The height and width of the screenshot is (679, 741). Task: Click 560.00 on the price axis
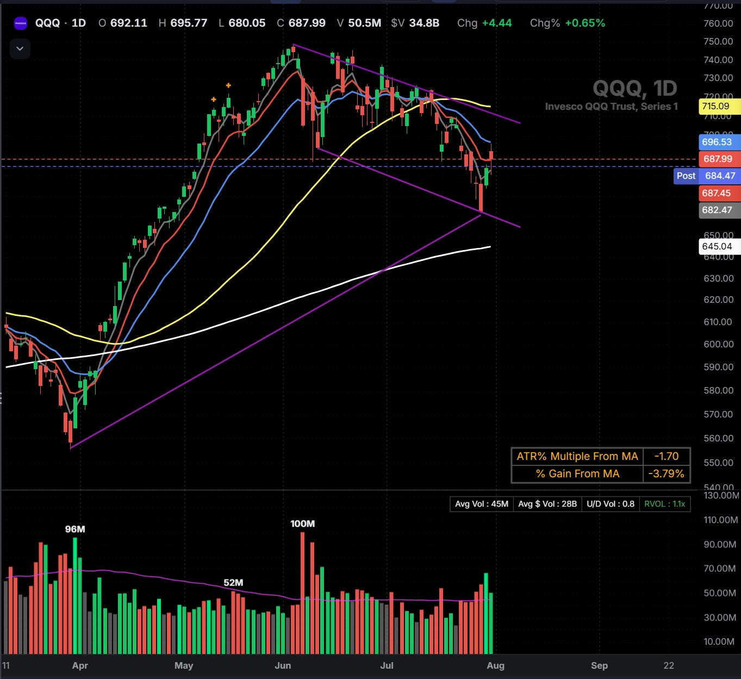718,438
